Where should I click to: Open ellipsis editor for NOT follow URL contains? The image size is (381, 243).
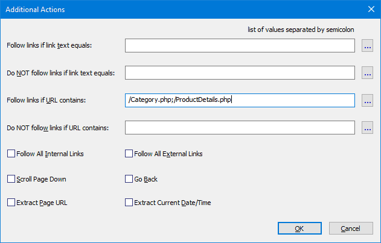pyautogui.click(x=367, y=128)
